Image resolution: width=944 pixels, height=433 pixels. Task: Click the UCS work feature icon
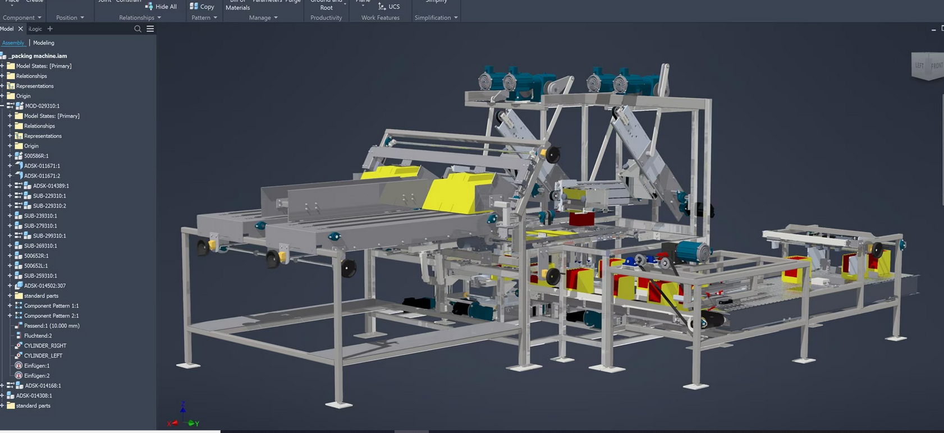tap(388, 6)
